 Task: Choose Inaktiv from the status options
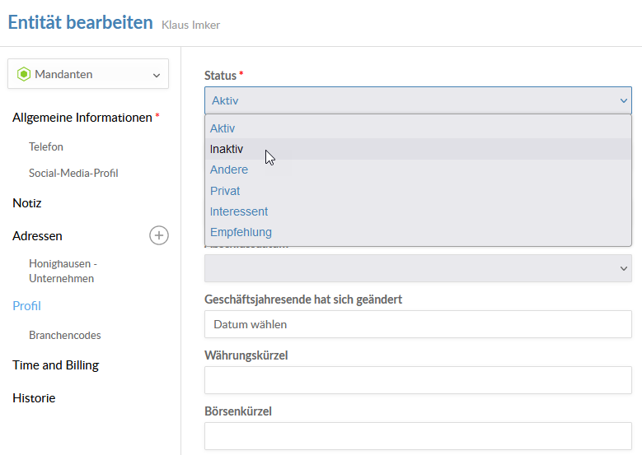[x=418, y=149]
